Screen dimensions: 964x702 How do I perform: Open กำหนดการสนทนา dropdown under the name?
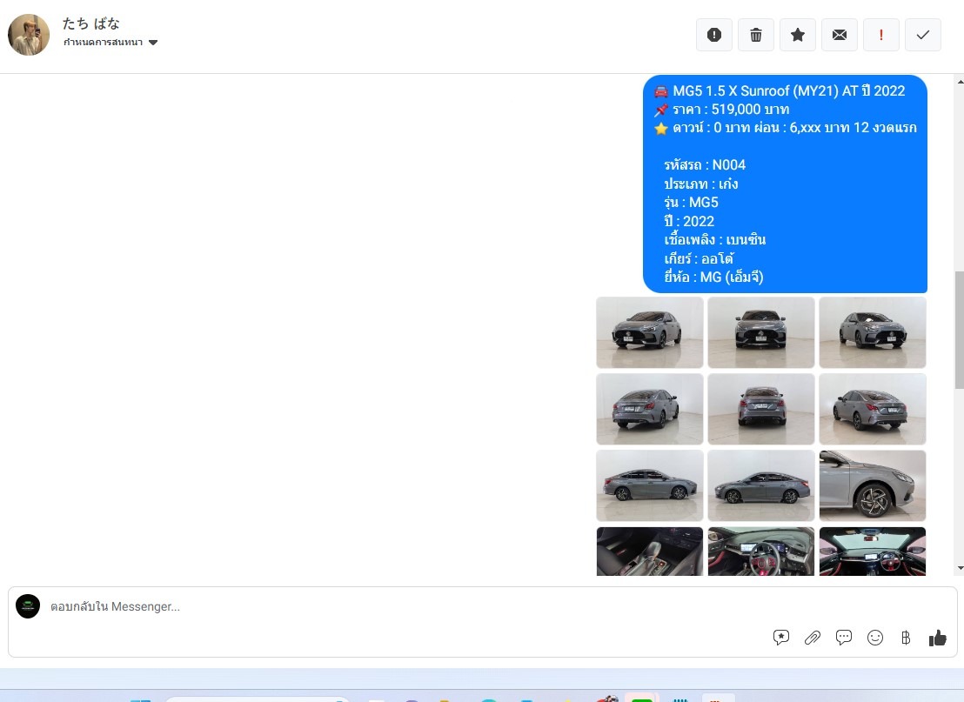[110, 43]
